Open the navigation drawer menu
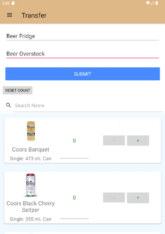The image size is (165, 234). (x=9, y=15)
